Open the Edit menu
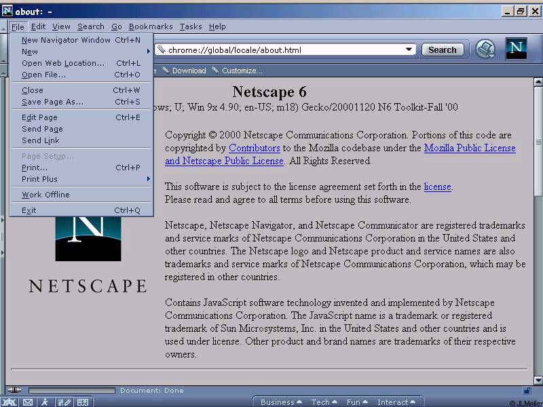Screen dimensions: 543x407 point(38,26)
